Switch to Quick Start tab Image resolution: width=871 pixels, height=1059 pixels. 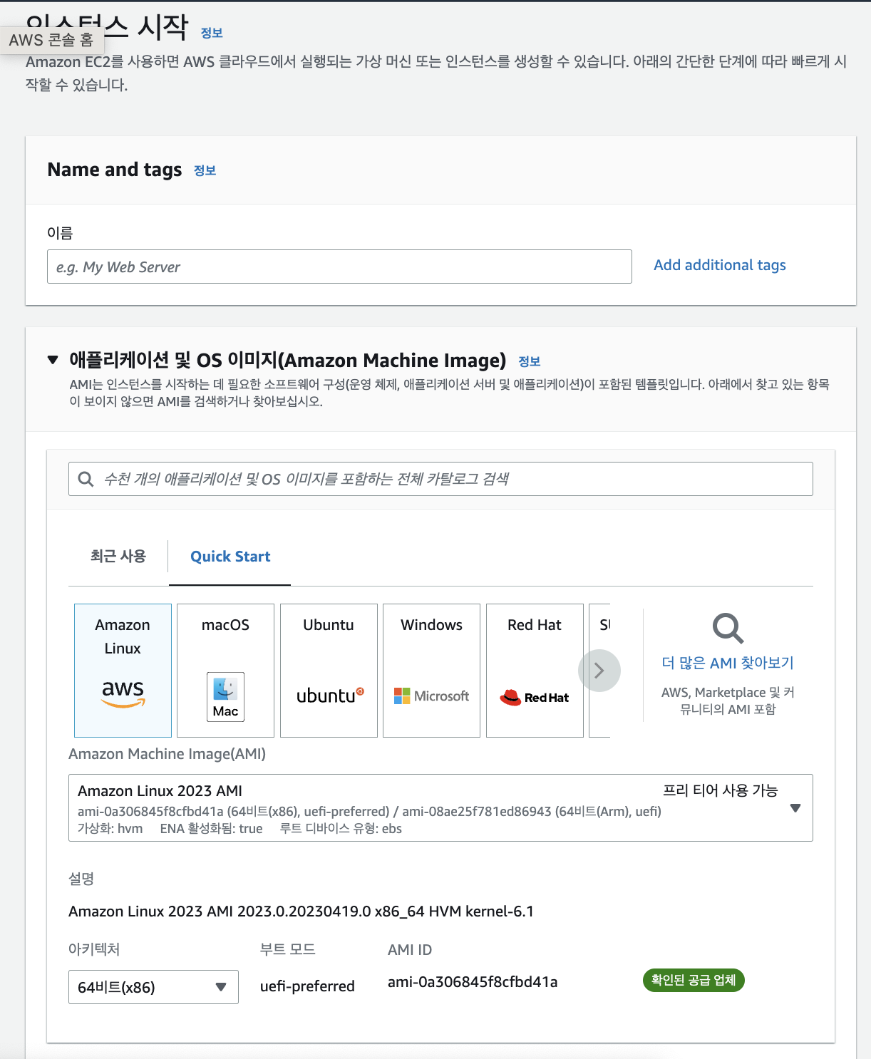[230, 557]
